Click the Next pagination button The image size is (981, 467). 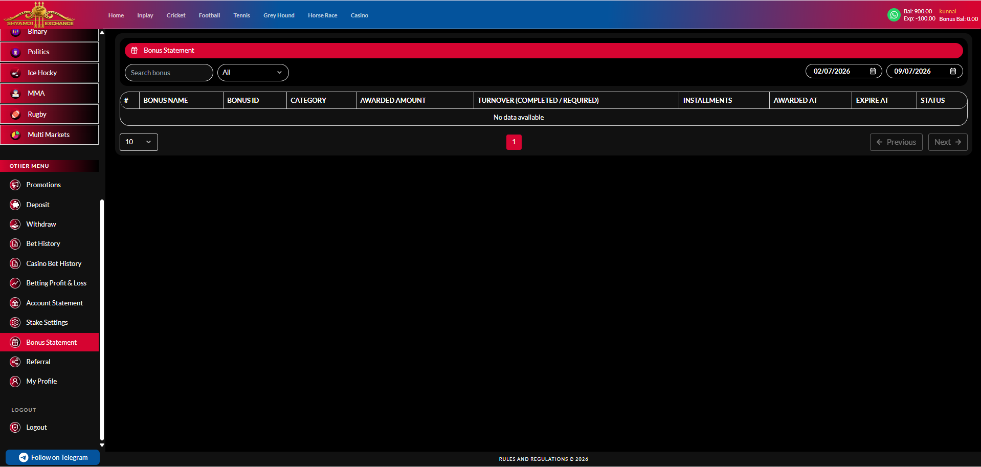pos(948,142)
